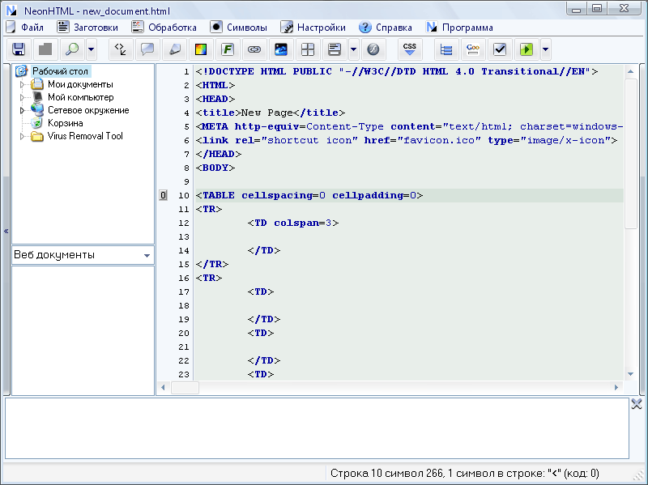Screen dimensions: 648x485
Task: Click the DOCTYPE declaration on line 1
Action: click(x=397, y=71)
